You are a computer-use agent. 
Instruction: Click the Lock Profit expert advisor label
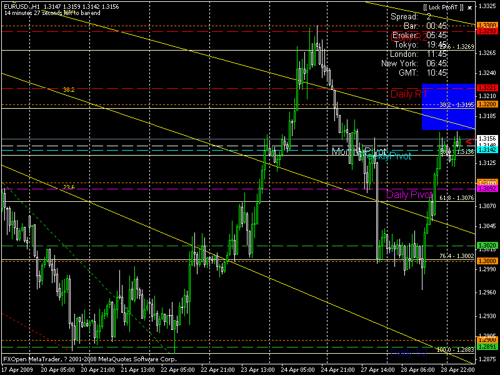tap(441, 6)
